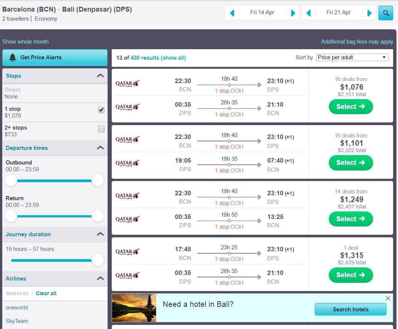
Task: Go to previous return date before Fri 21 Apr
Action: coord(308,13)
